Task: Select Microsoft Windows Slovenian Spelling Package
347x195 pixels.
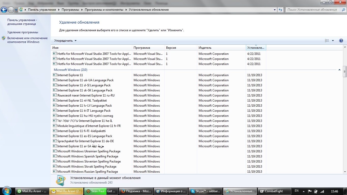Action: point(89,161)
